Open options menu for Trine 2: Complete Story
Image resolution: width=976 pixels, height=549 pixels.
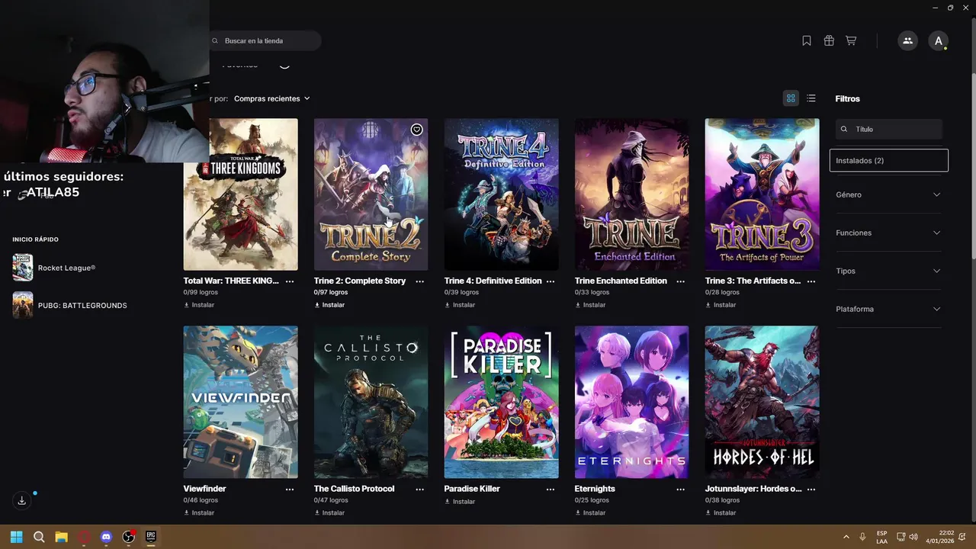pos(419,281)
